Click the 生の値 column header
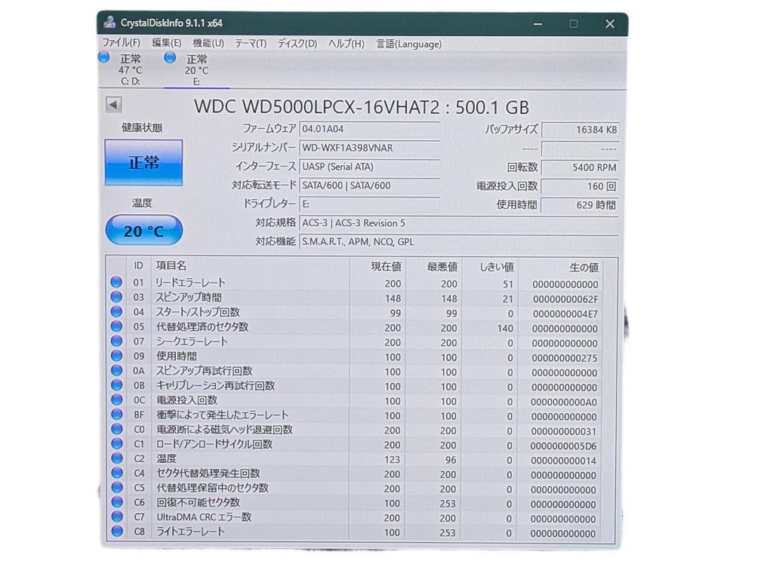This screenshot has width=773, height=579. (x=561, y=267)
